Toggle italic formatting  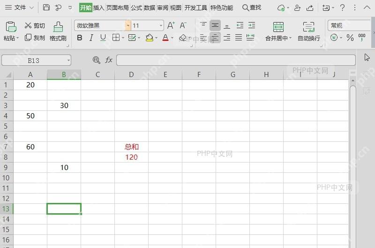[x=91, y=38]
